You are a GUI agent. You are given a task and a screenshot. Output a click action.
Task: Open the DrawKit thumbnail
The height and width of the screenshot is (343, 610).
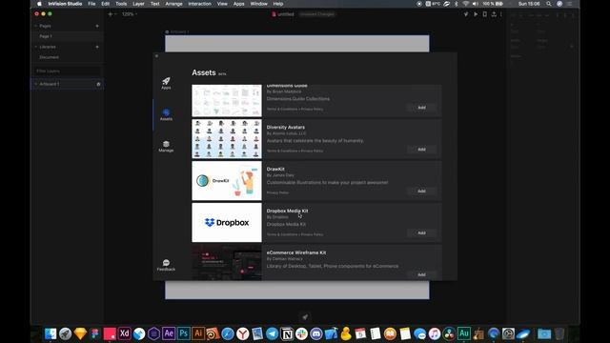[227, 181]
